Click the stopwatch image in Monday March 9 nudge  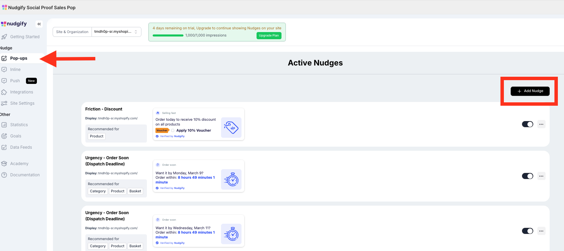pyautogui.click(x=231, y=179)
